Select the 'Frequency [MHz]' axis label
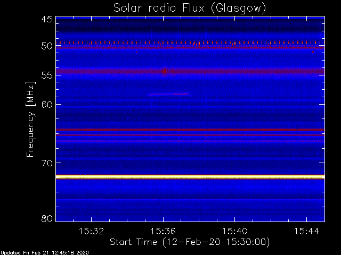Image resolution: width=341 pixels, height=255 pixels. pos(30,119)
